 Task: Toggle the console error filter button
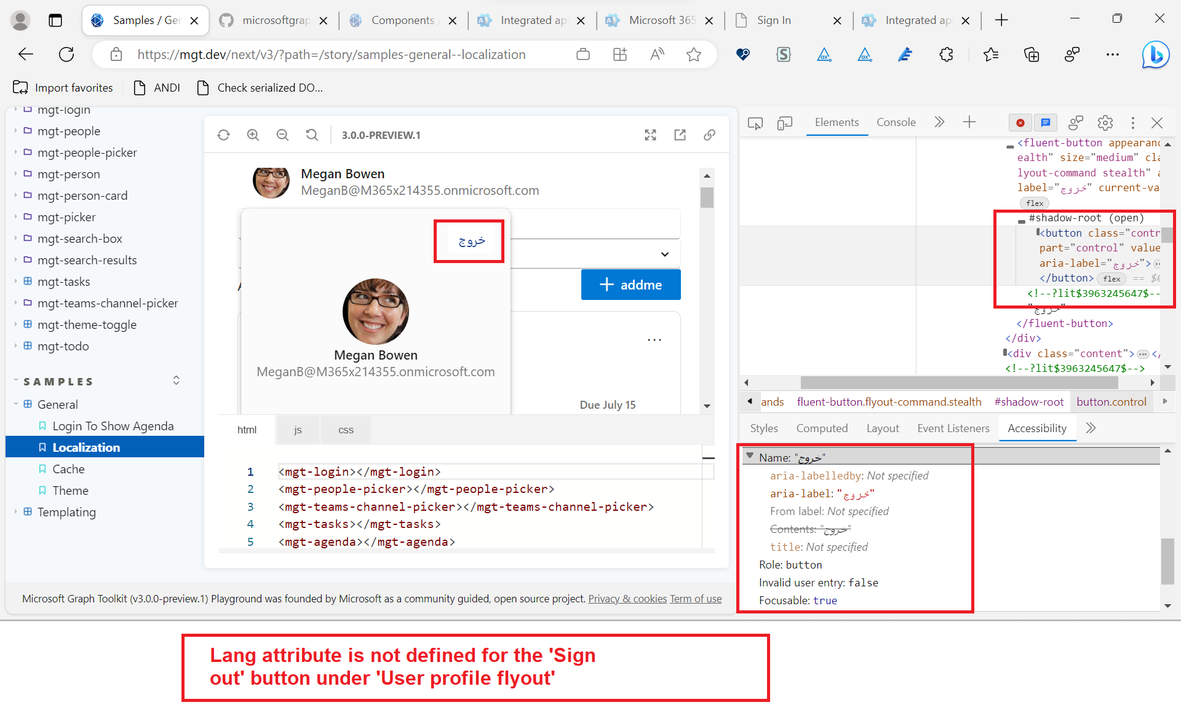(x=1020, y=123)
